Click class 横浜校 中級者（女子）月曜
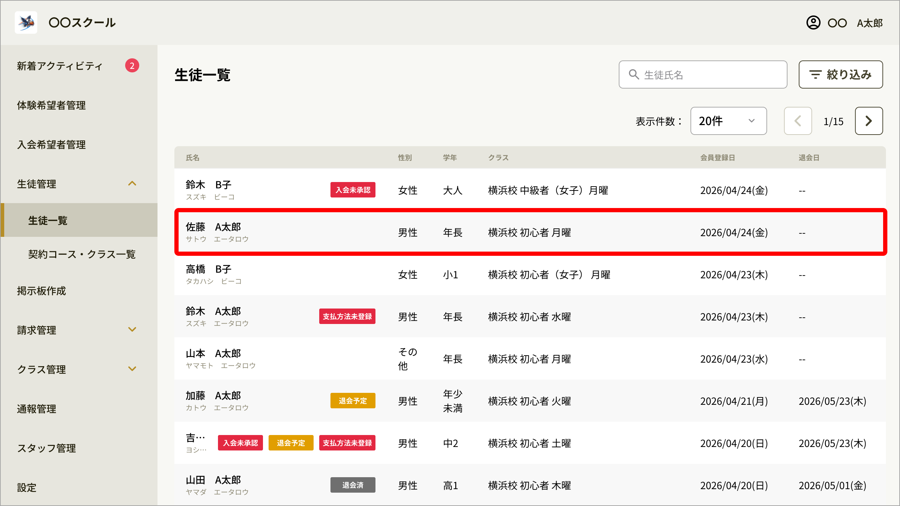 [x=548, y=190]
